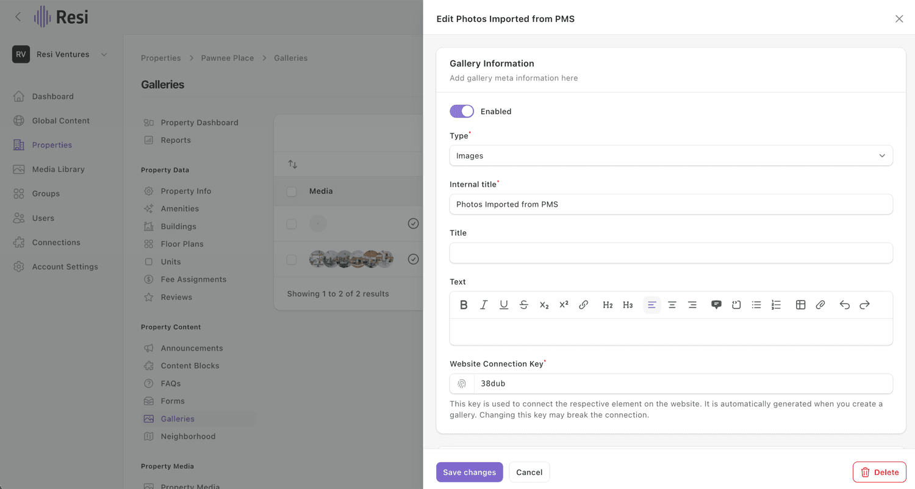Screen dimensions: 915x489
Task: Insert a bulleted list
Action: (756, 305)
